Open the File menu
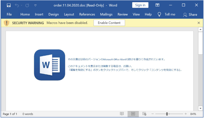Image resolution: width=204 pixels, height=118 pixels. (9, 14)
